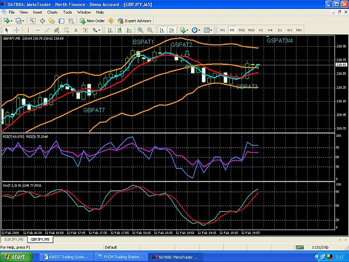Open the yellow MetaEditor diamond icon

(111, 21)
